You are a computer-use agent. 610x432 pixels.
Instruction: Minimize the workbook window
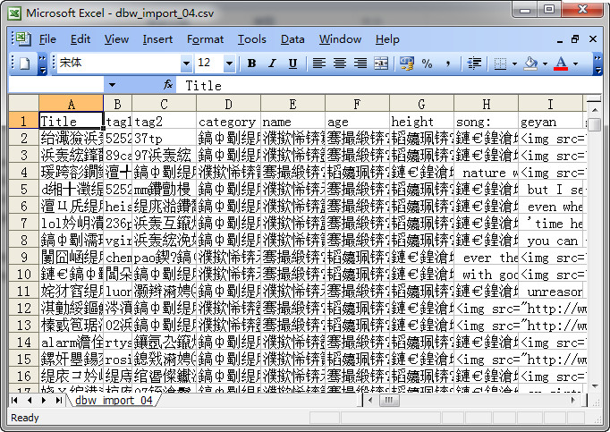tap(559, 39)
